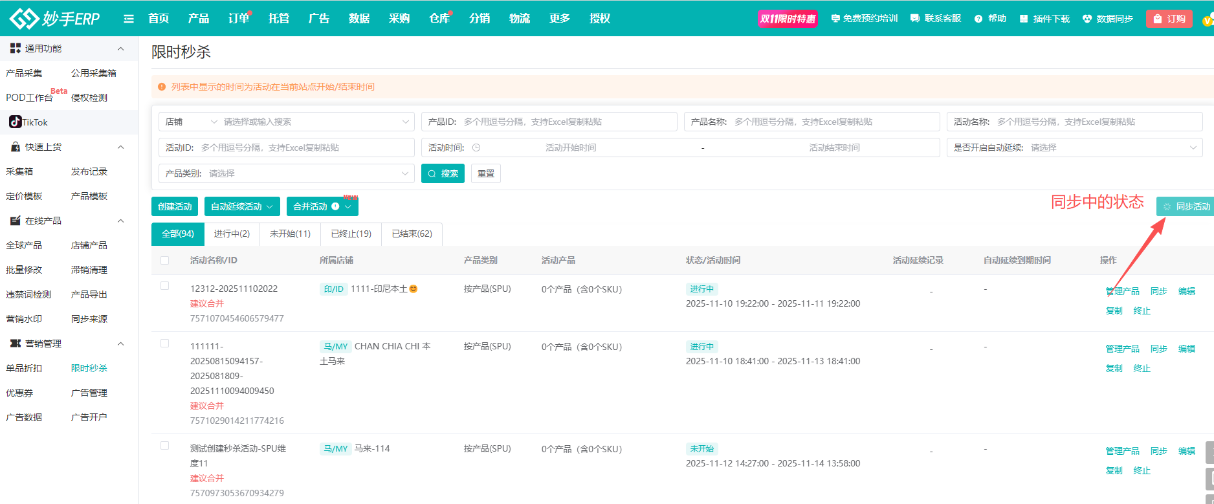Click info icon on 合并活动 button
This screenshot has width=1214, height=504.
point(335,206)
